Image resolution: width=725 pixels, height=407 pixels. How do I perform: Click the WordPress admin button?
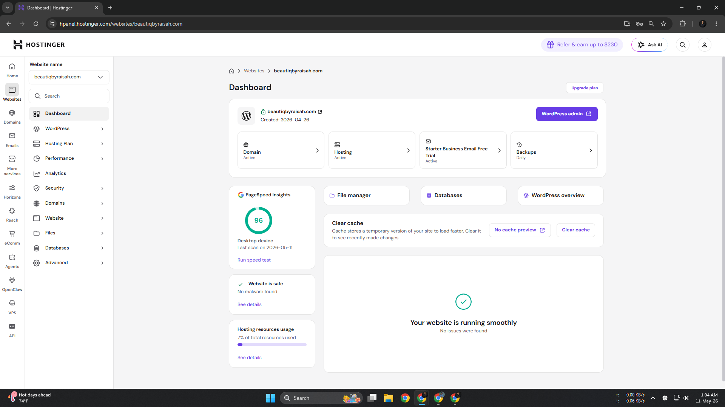[x=567, y=114]
